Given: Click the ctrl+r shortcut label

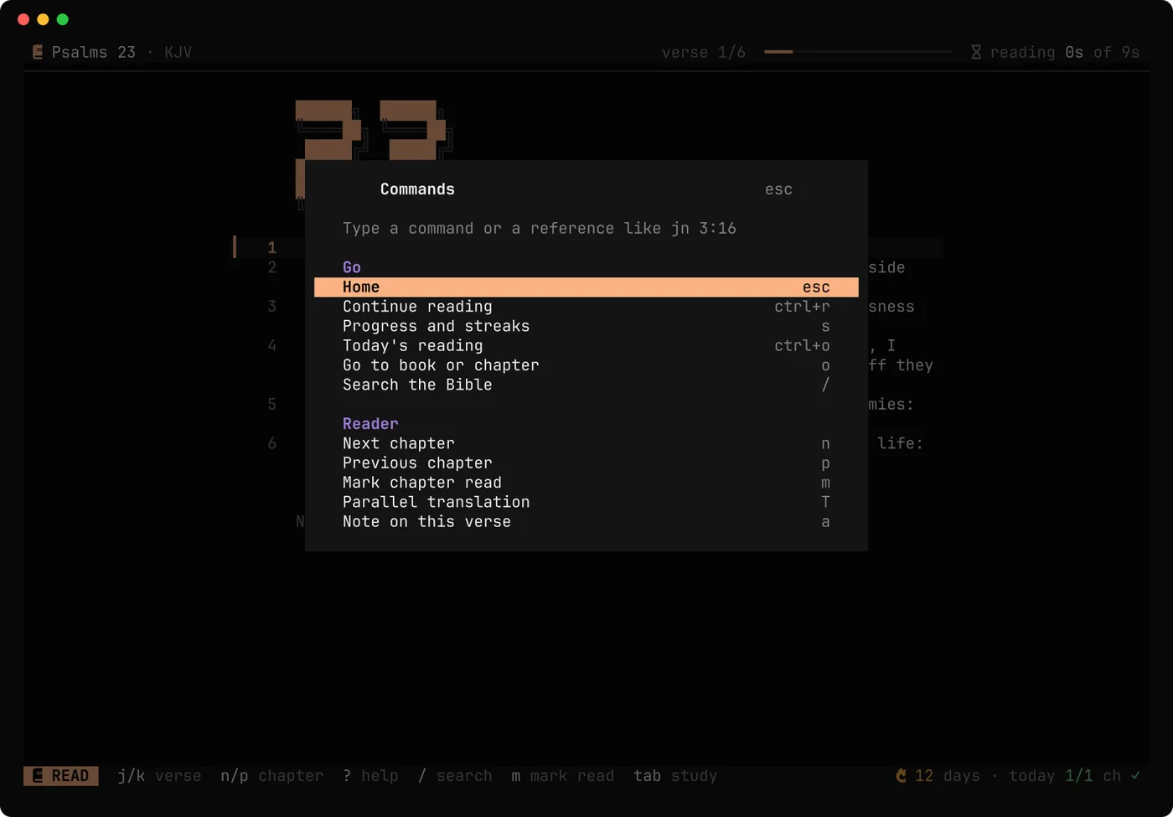Looking at the screenshot, I should [x=802, y=307].
